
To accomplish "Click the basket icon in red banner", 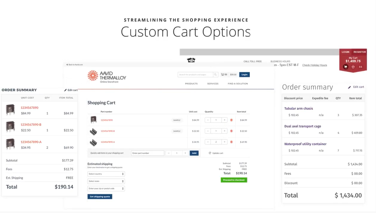I will pyautogui.click(x=353, y=67).
